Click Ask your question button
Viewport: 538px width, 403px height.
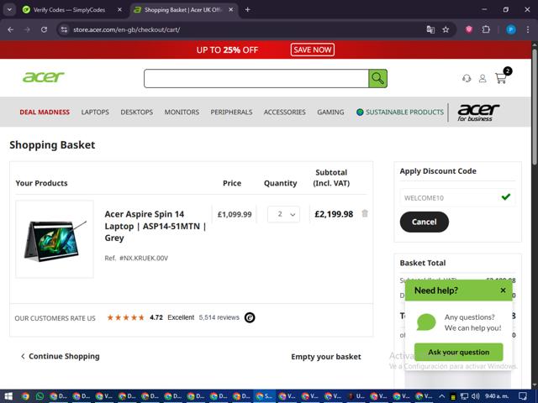click(x=459, y=352)
